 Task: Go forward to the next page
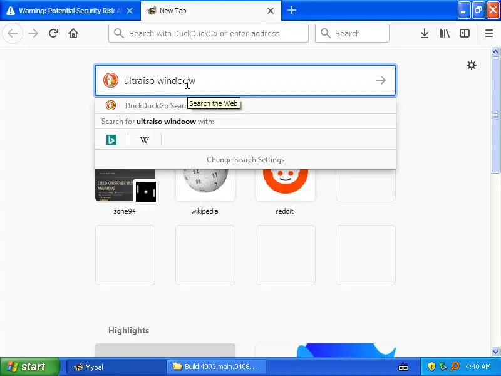tap(33, 33)
